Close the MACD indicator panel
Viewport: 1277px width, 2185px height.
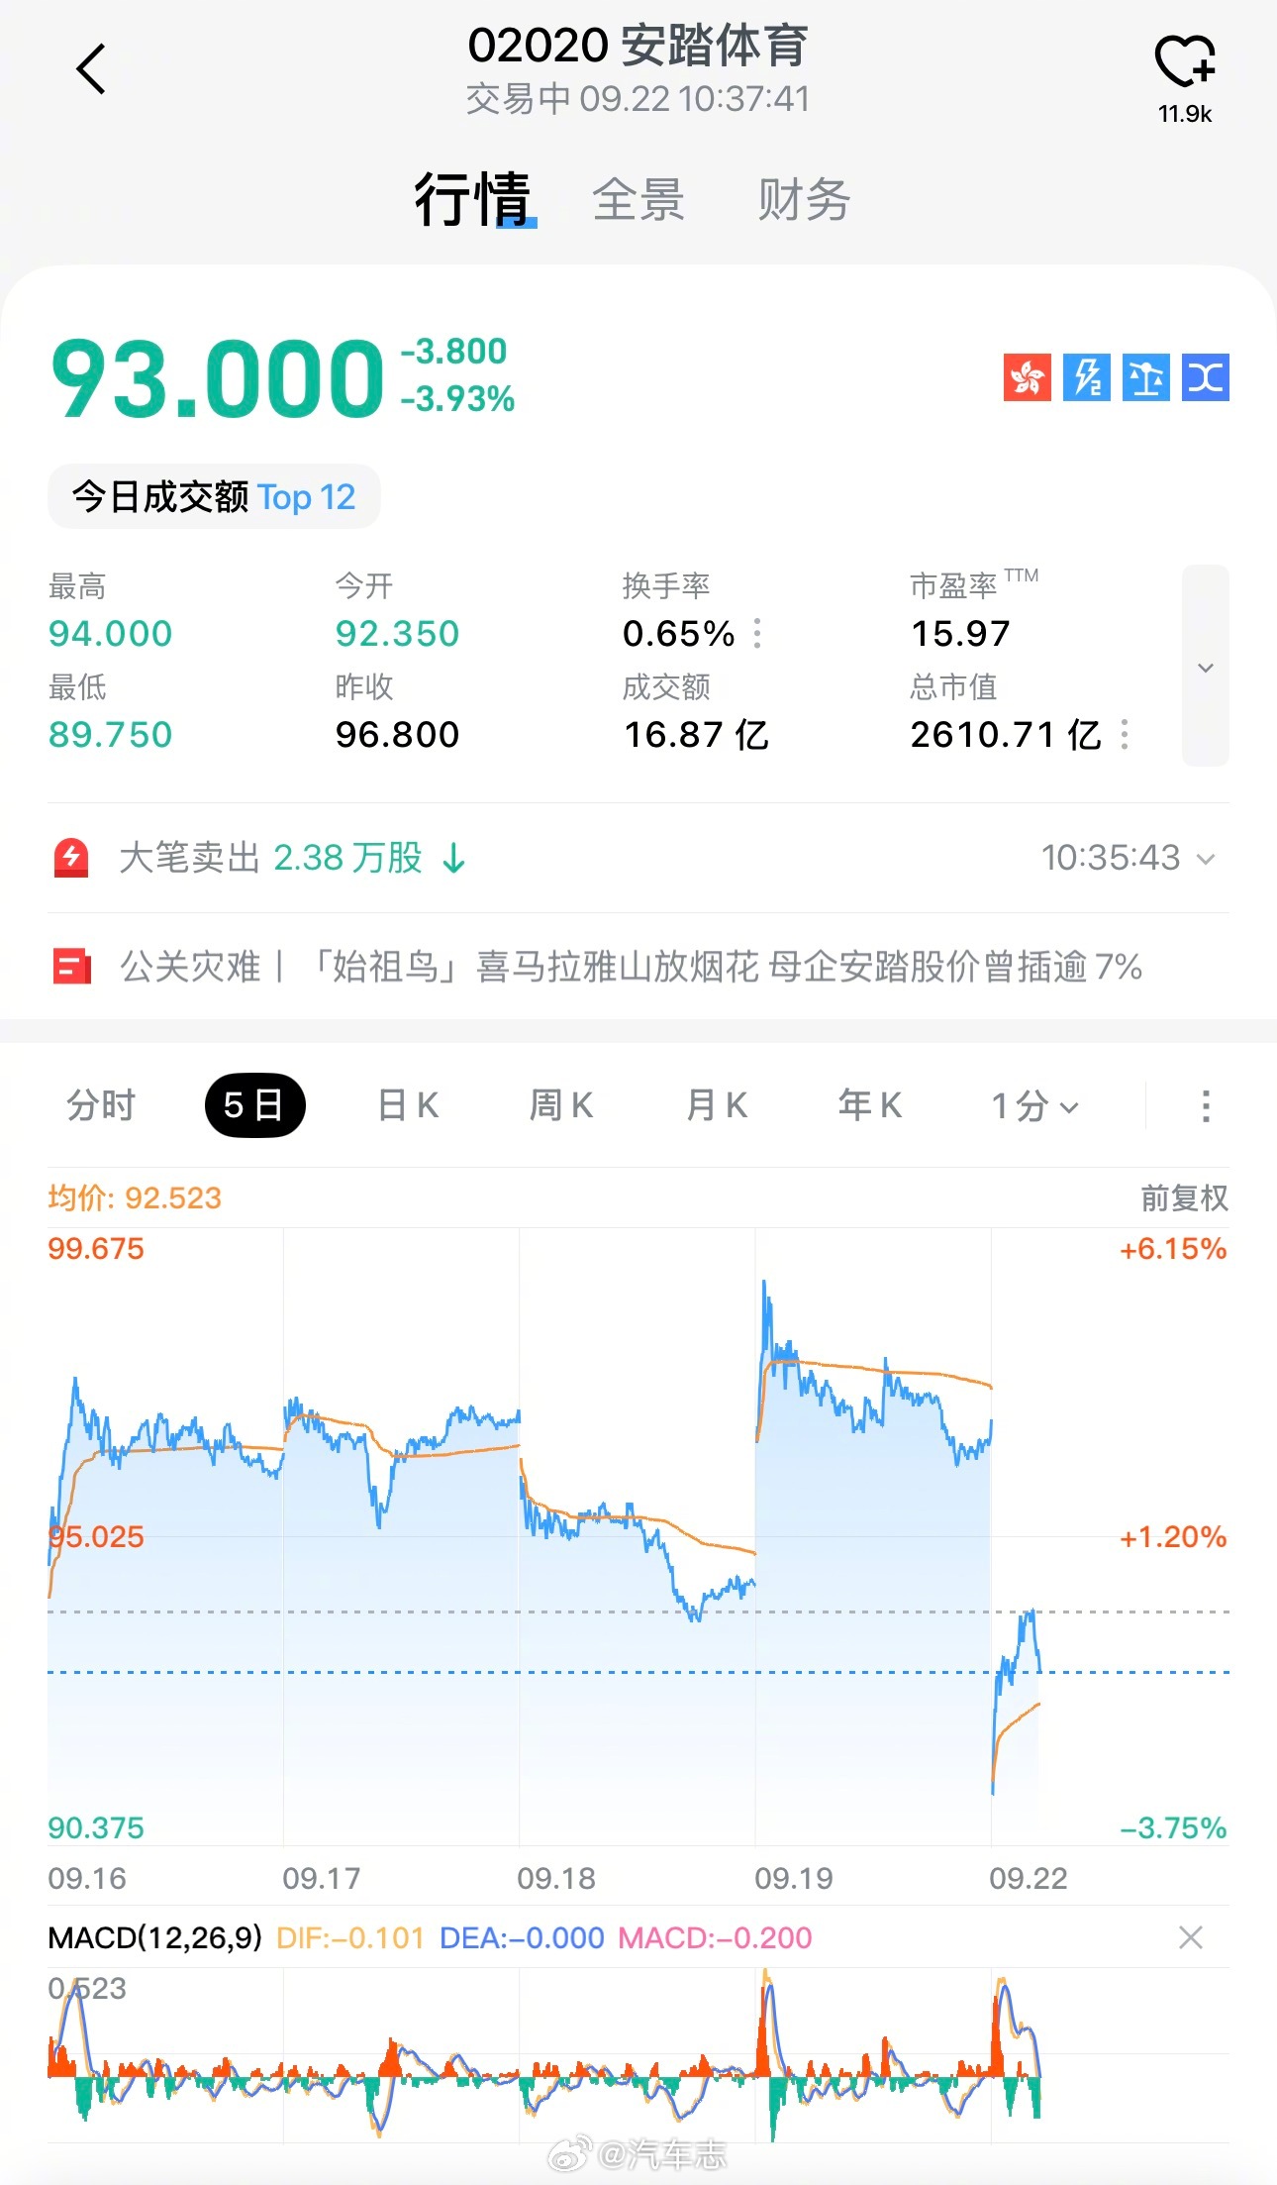tap(1191, 1937)
